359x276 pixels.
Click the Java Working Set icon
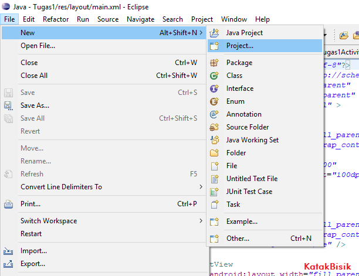pyautogui.click(x=214, y=140)
